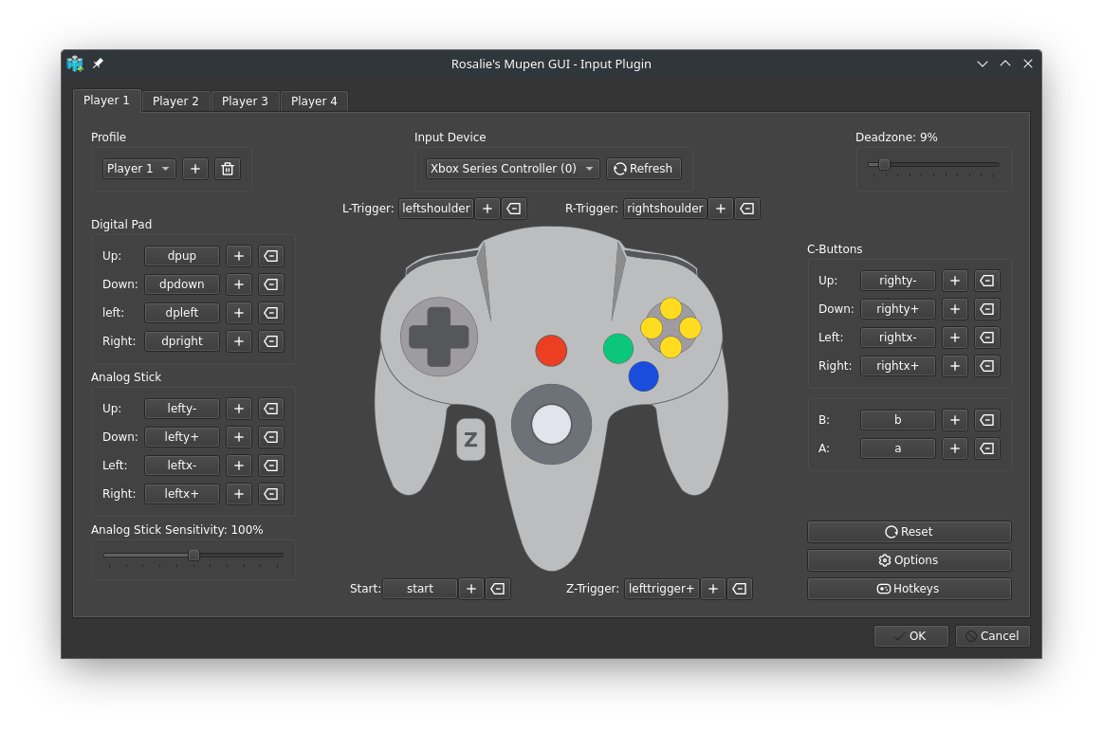Switch to the Player 4 tab

coord(314,101)
